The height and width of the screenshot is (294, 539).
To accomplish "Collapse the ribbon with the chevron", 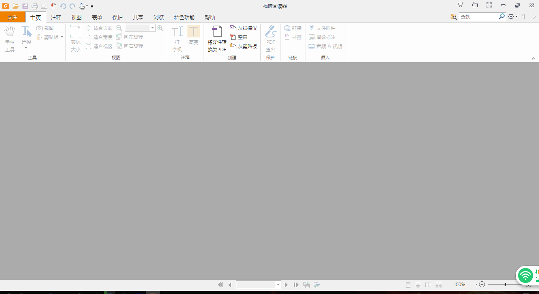I will (x=534, y=58).
